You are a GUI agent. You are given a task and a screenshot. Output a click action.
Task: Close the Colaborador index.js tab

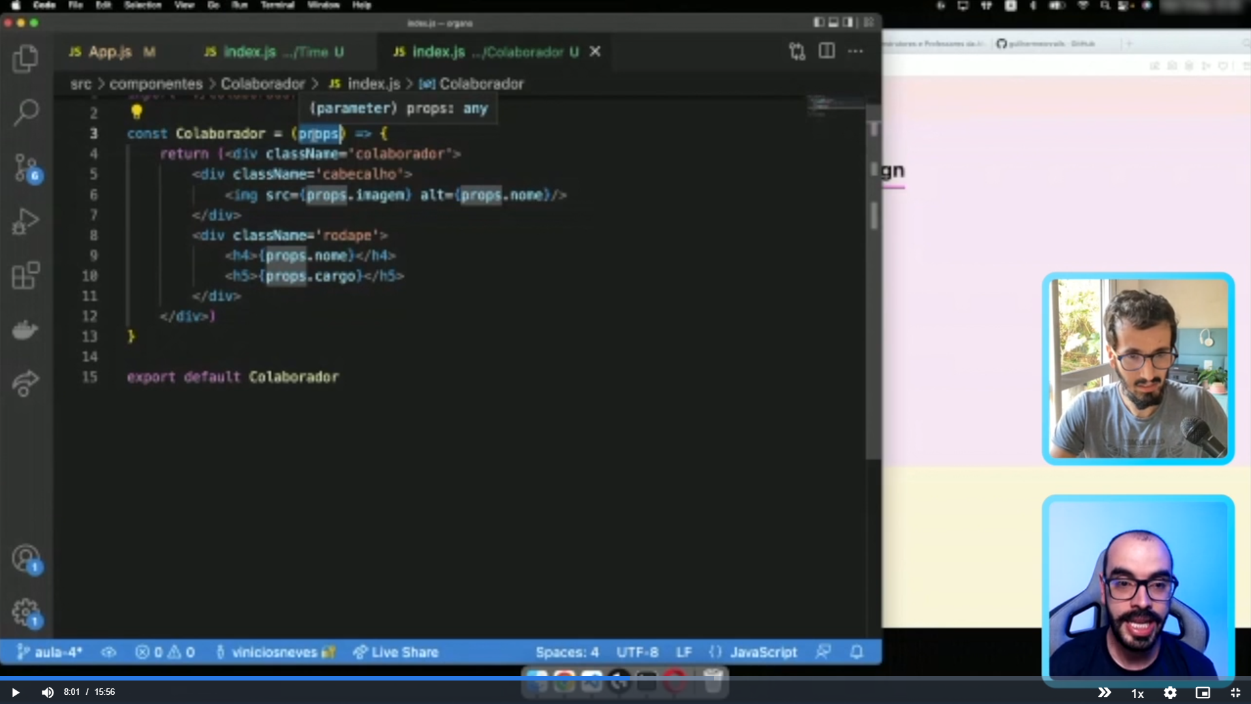595,52
